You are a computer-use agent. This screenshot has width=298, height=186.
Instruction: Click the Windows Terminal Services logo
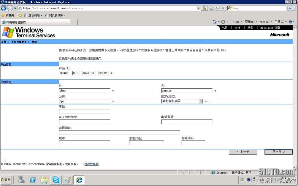click(28, 33)
